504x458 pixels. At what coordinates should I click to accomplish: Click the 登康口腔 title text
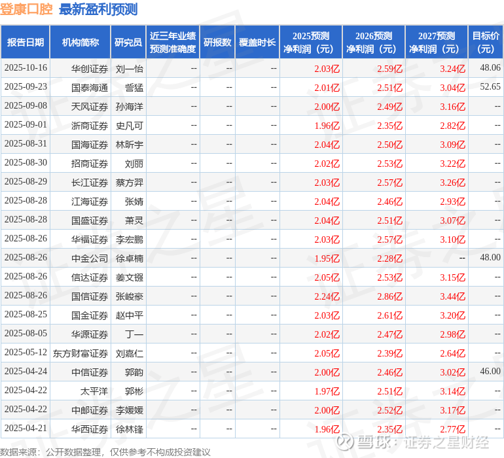click(x=26, y=9)
